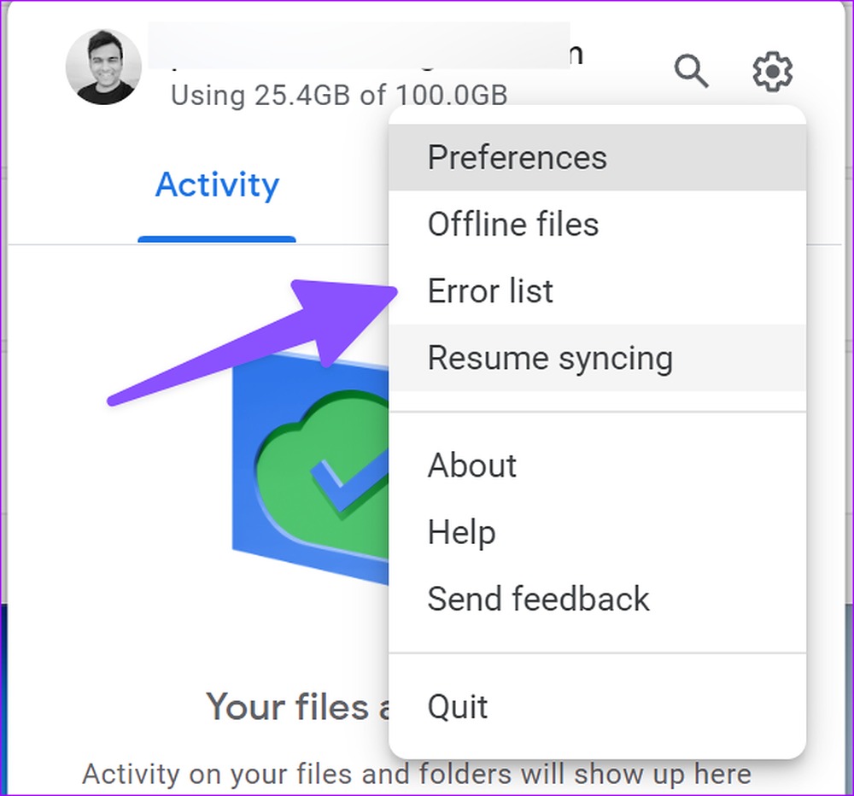Open the settings gear menu
The width and height of the screenshot is (854, 796).
click(772, 72)
